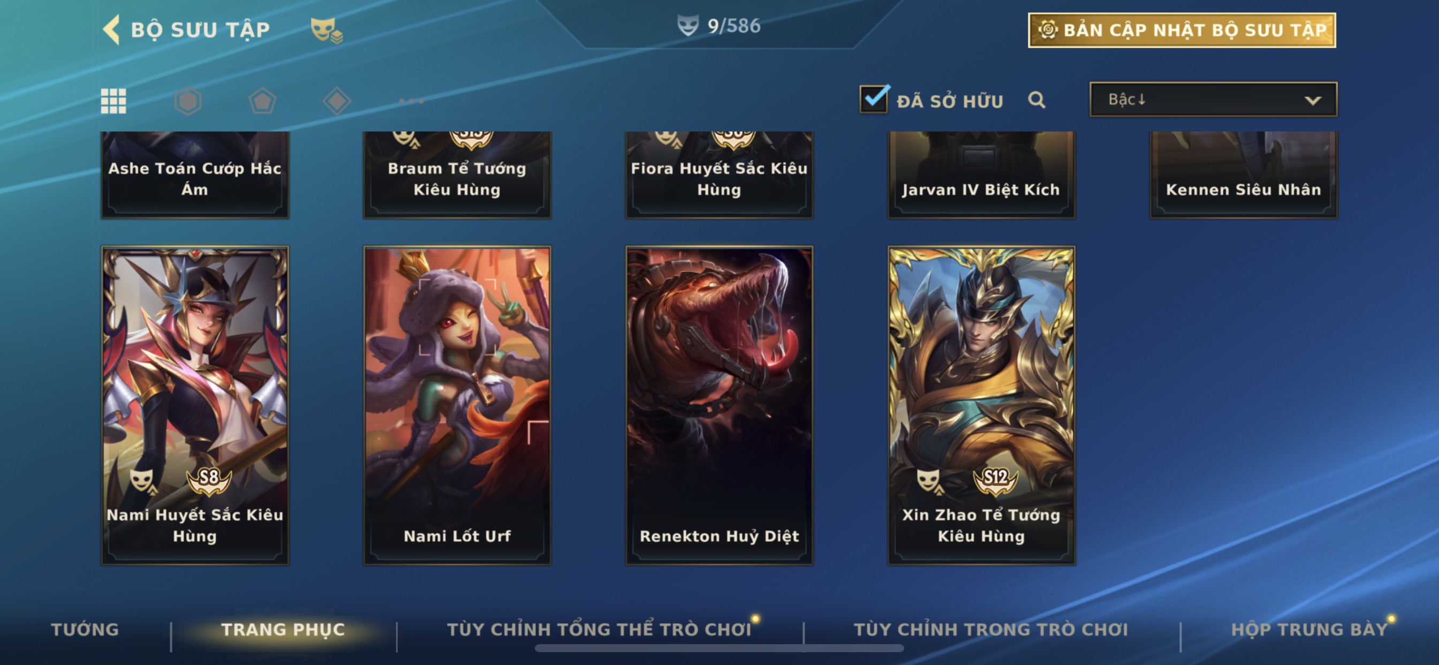
Task: Switch to the Tướng tab
Action: (85, 629)
